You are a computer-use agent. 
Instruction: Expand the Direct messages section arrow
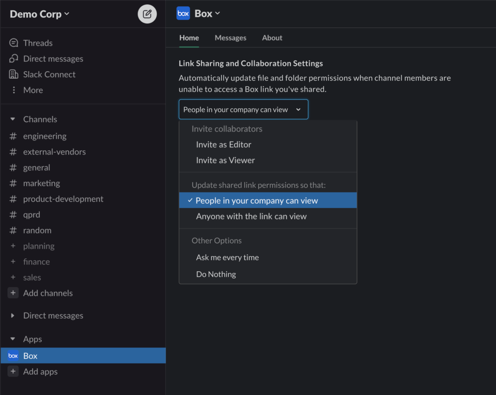point(13,316)
